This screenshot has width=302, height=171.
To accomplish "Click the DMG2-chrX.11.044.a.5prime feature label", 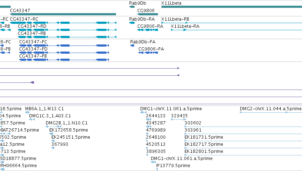I will tap(271, 109).
